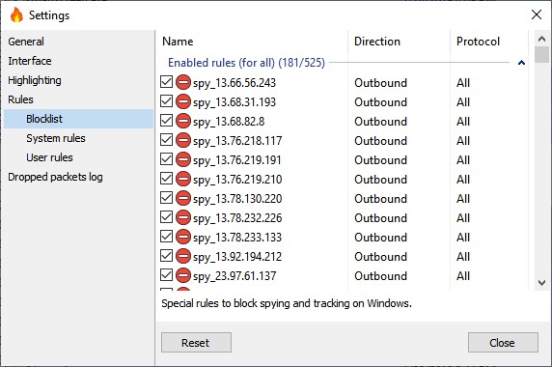
Task: Click block icon for spy_13.76.219.191
Action: point(183,160)
